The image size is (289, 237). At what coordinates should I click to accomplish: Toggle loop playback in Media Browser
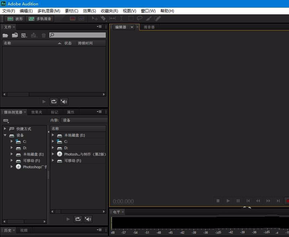tap(78, 219)
